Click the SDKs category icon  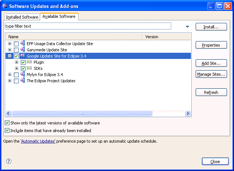coord(29,68)
